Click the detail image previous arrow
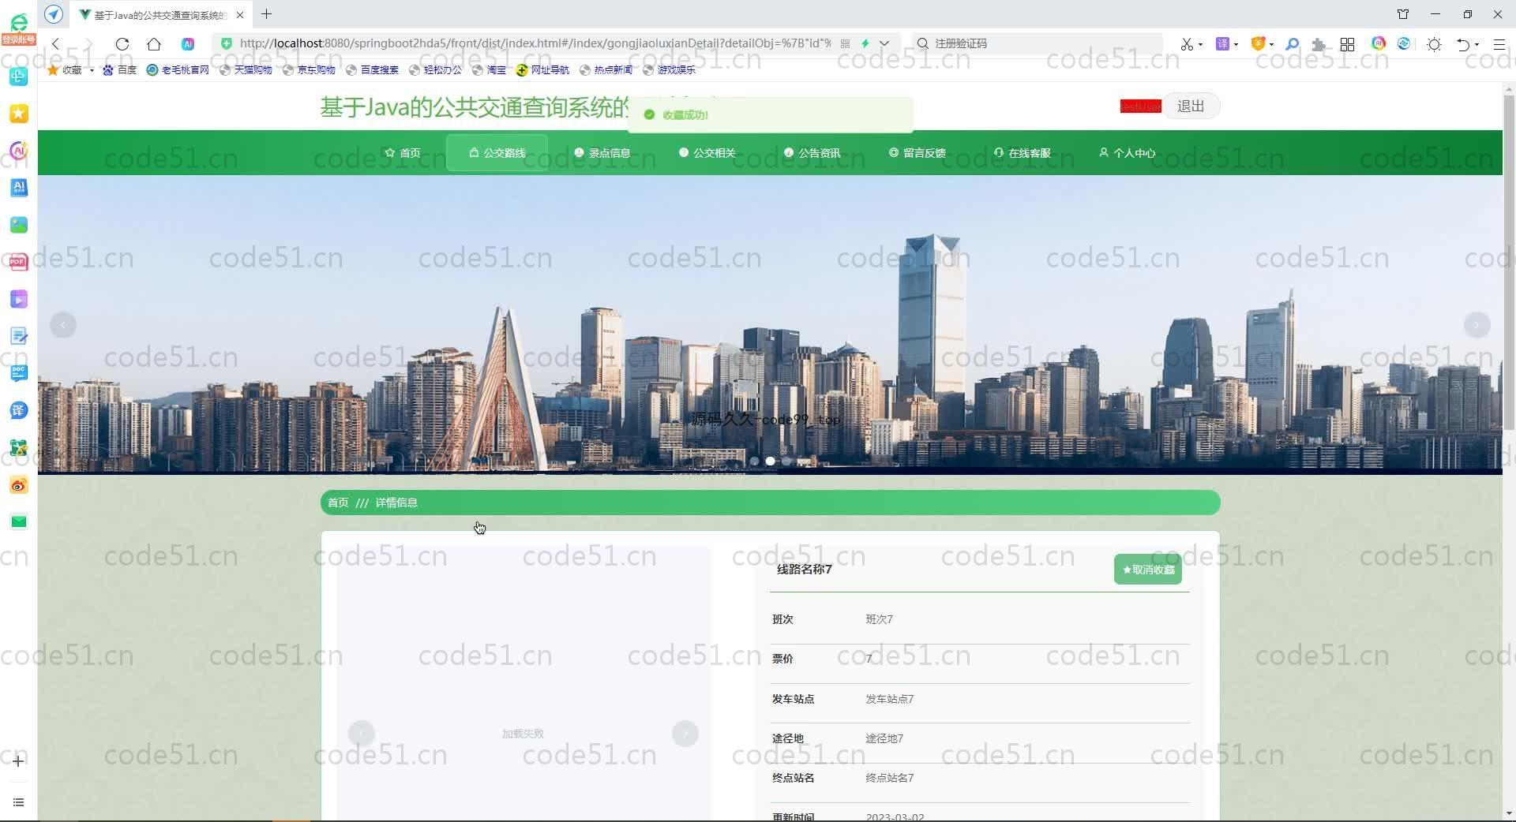The width and height of the screenshot is (1516, 822). (x=362, y=734)
